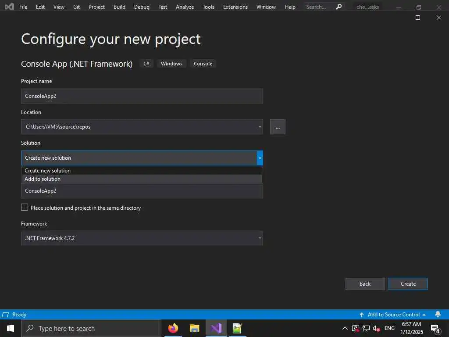Image resolution: width=449 pixels, height=337 pixels.
Task: Click the Visual Studio Search box
Action: coord(324,7)
